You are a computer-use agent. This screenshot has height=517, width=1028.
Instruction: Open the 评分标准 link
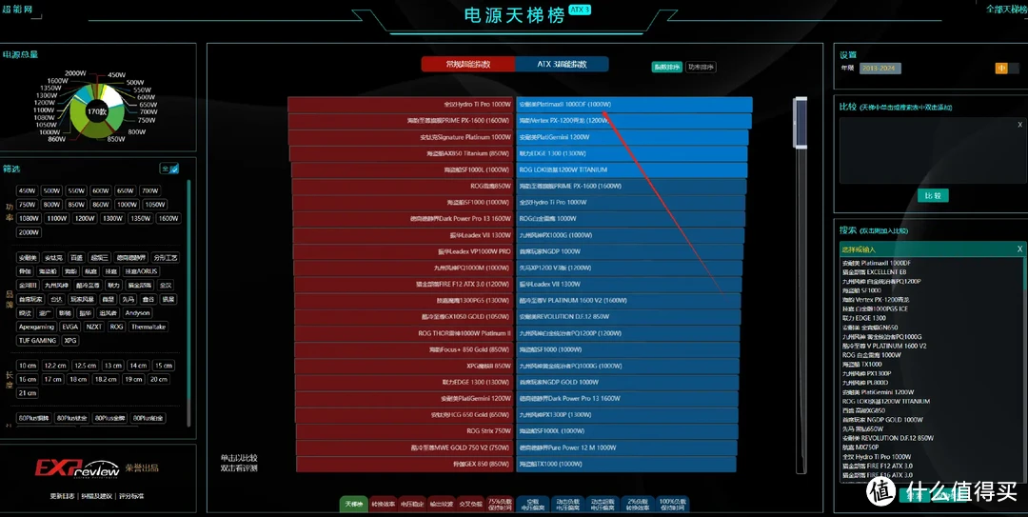coord(131,496)
